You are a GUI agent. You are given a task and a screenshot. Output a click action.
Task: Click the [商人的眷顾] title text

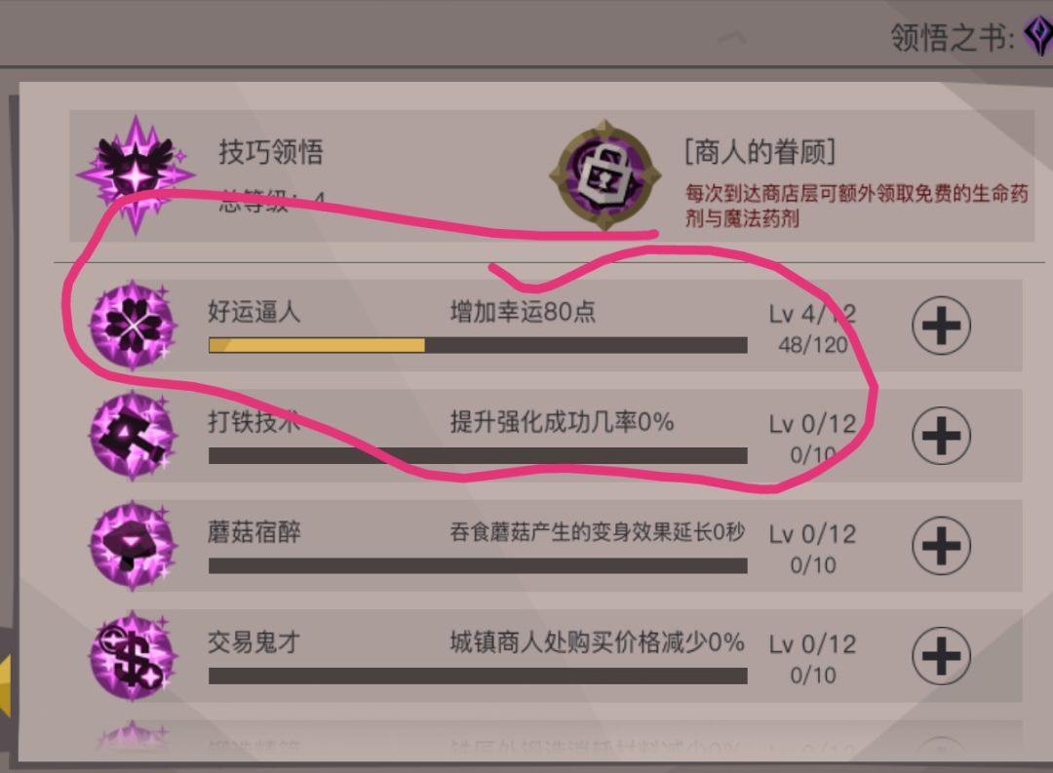pos(760,152)
